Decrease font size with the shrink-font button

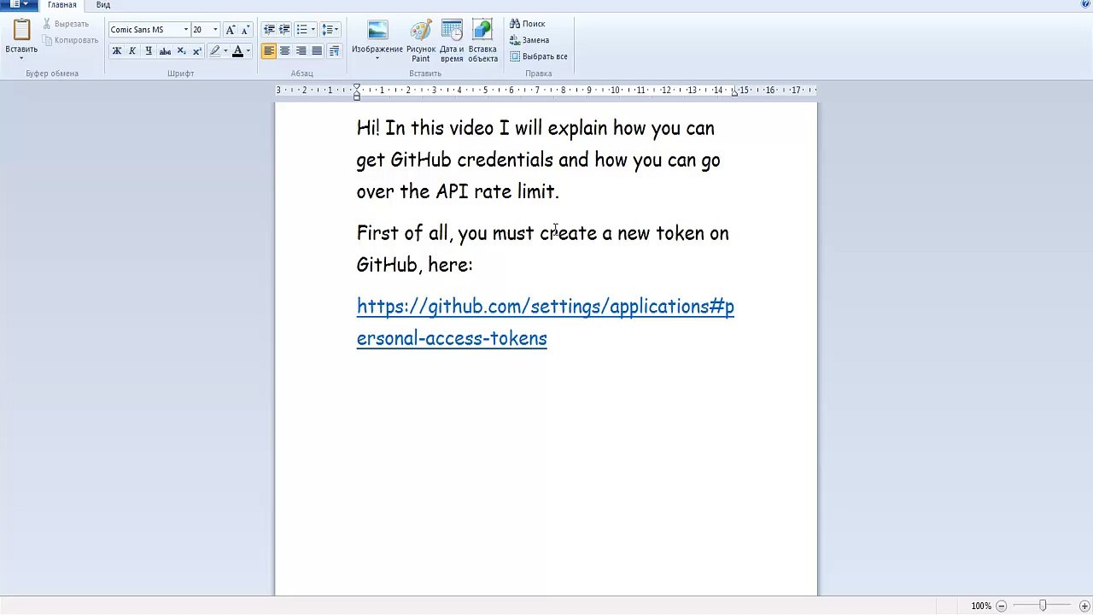(245, 30)
